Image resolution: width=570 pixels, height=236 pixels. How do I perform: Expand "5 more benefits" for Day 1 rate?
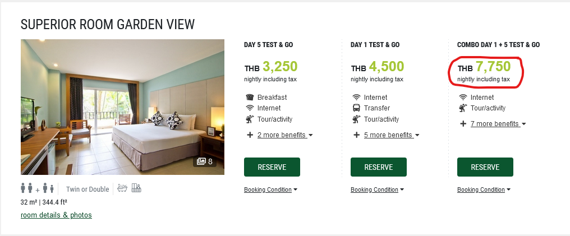[390, 135]
